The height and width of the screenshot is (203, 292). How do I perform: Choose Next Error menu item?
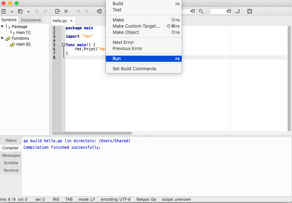point(144,42)
